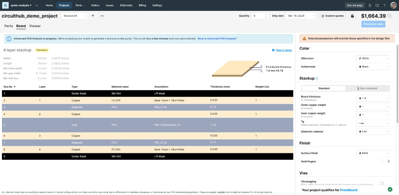Click the Quantity input field
This screenshot has width=399, height=195.
[258, 16]
